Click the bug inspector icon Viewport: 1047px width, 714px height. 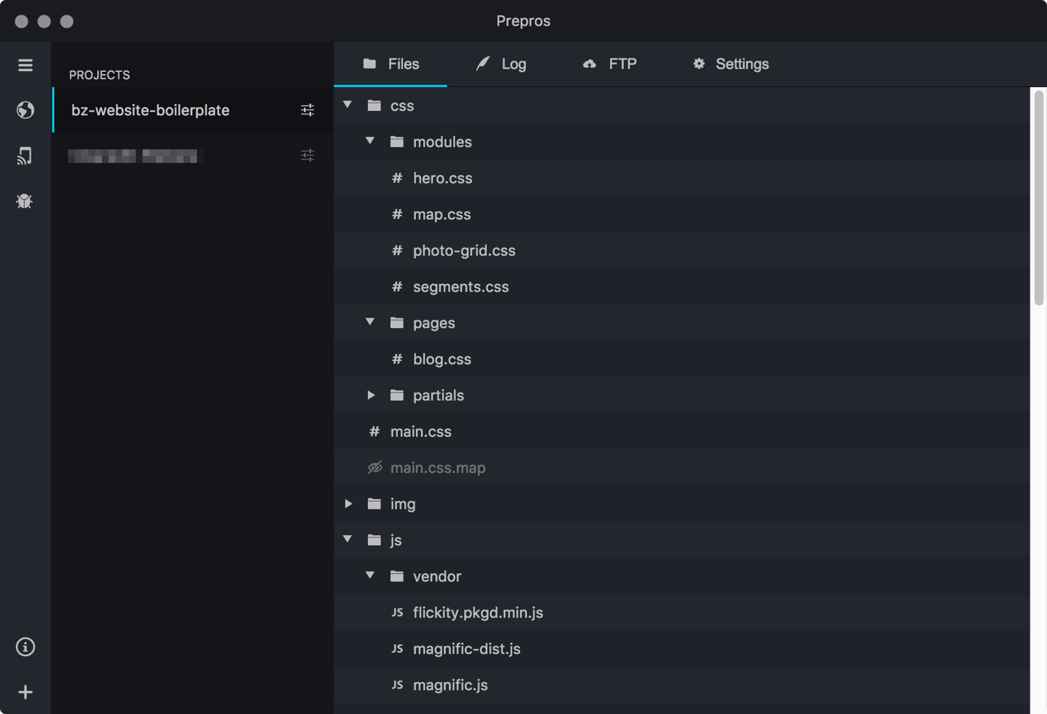coord(25,202)
